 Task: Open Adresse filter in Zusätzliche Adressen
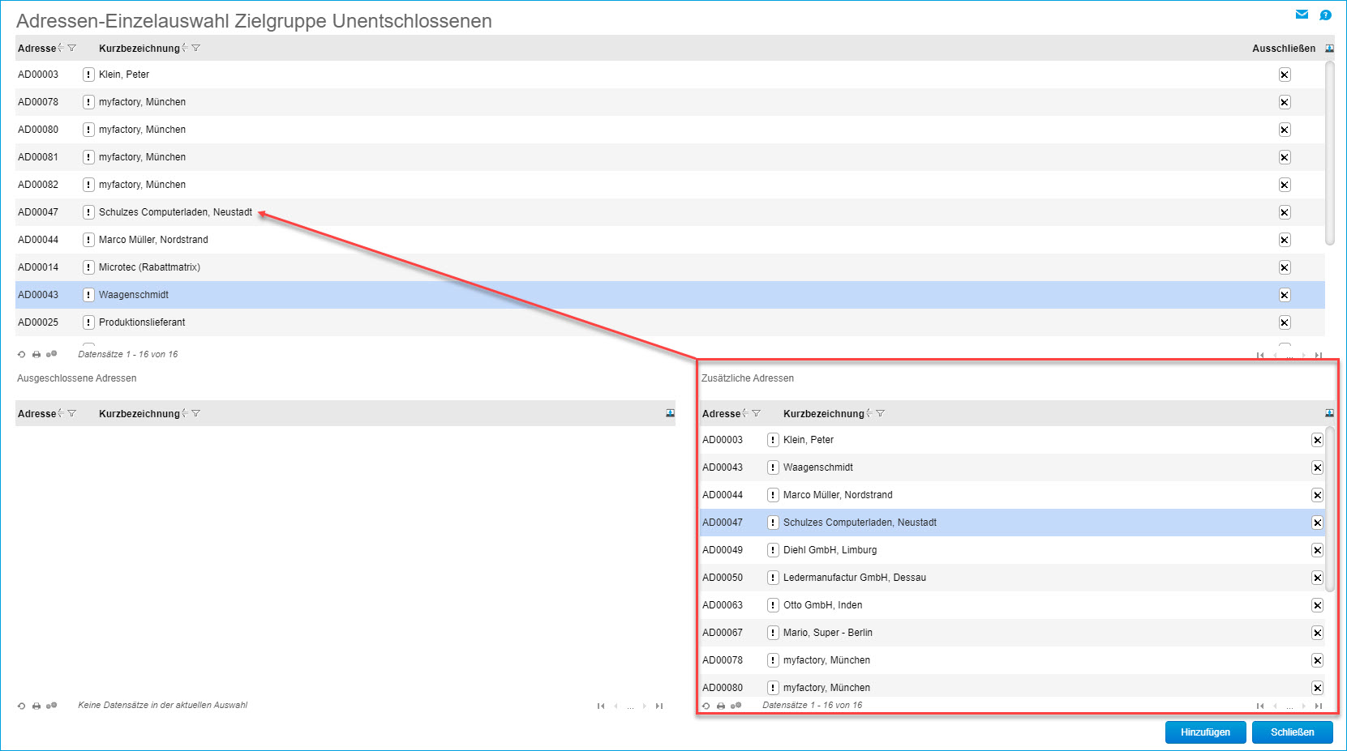point(757,413)
